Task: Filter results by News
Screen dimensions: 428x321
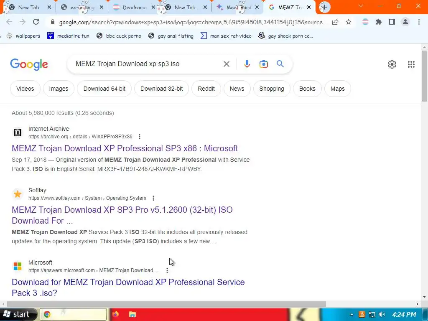Action: tap(237, 89)
